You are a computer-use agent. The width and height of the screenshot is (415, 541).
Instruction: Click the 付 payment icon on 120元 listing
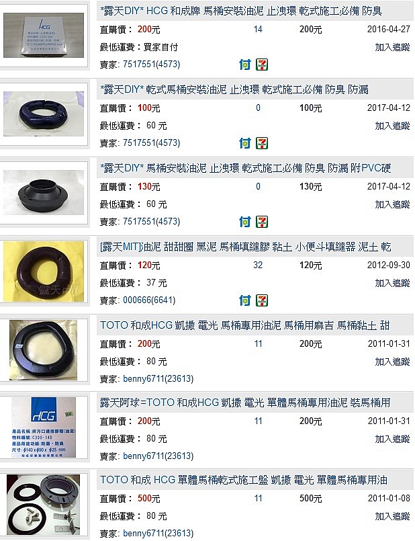point(245,300)
